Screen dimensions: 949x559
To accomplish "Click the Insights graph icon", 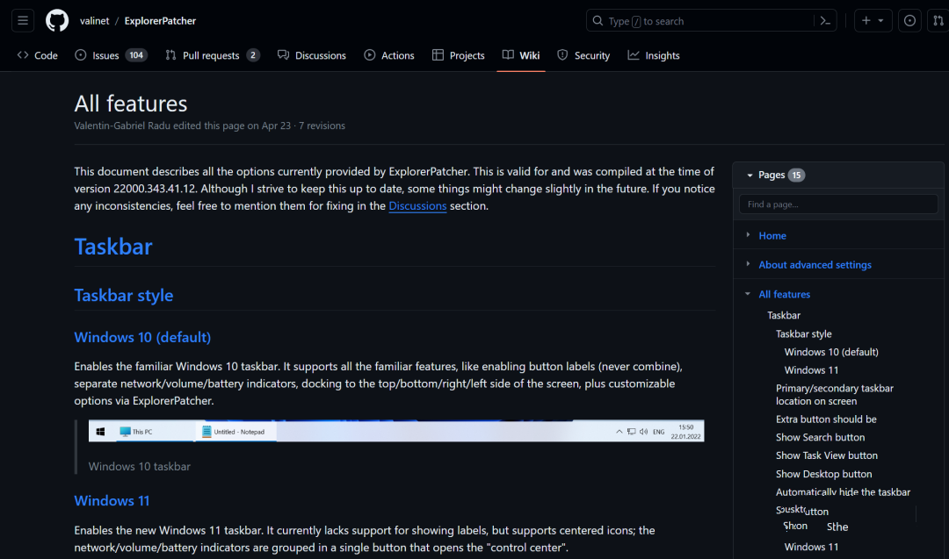I will click(633, 55).
